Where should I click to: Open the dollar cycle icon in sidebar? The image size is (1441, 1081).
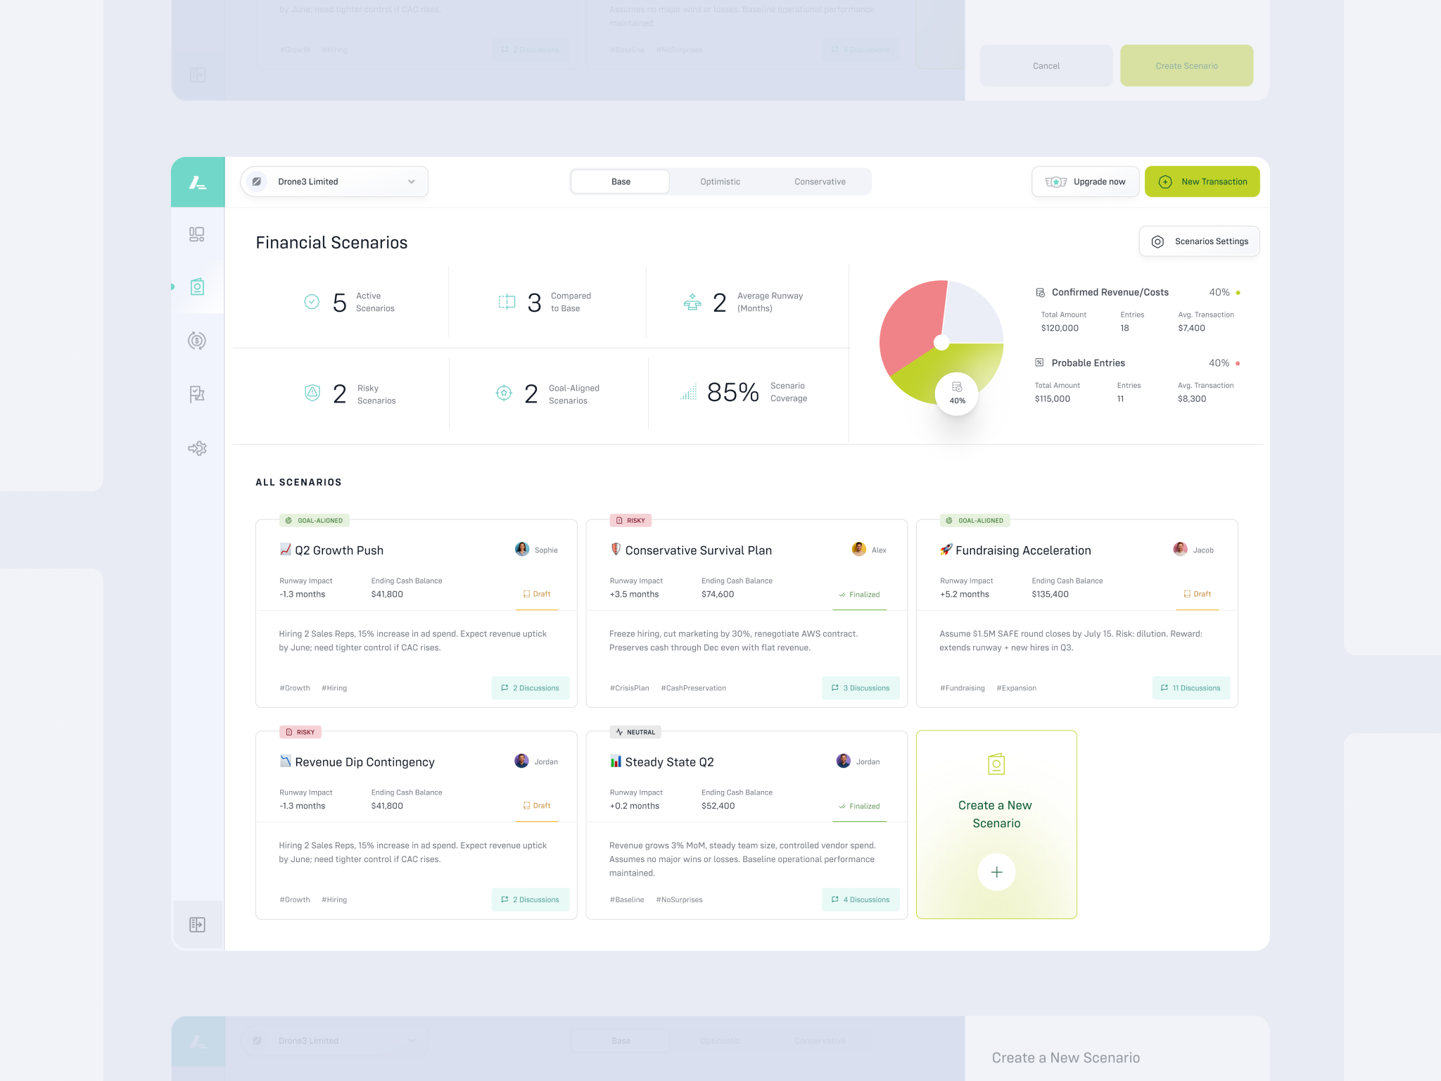(197, 341)
